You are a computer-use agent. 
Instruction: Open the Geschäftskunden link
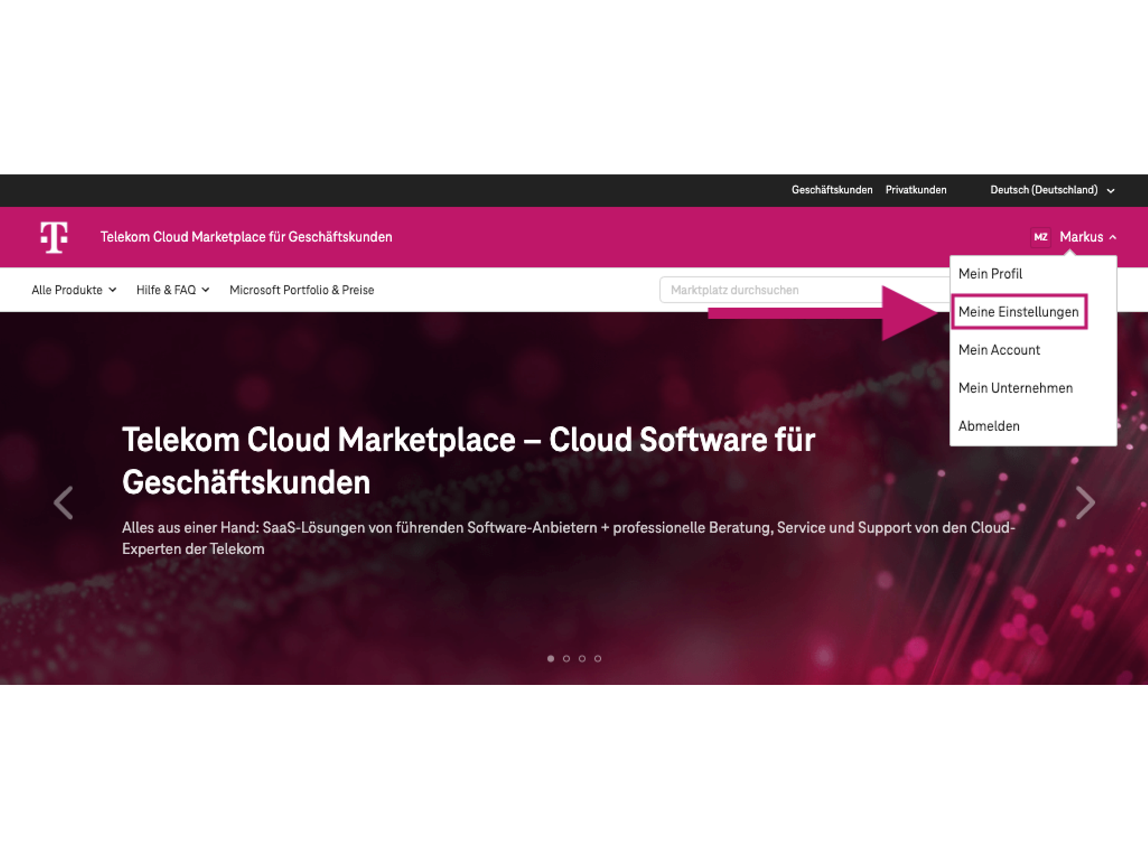[832, 190]
